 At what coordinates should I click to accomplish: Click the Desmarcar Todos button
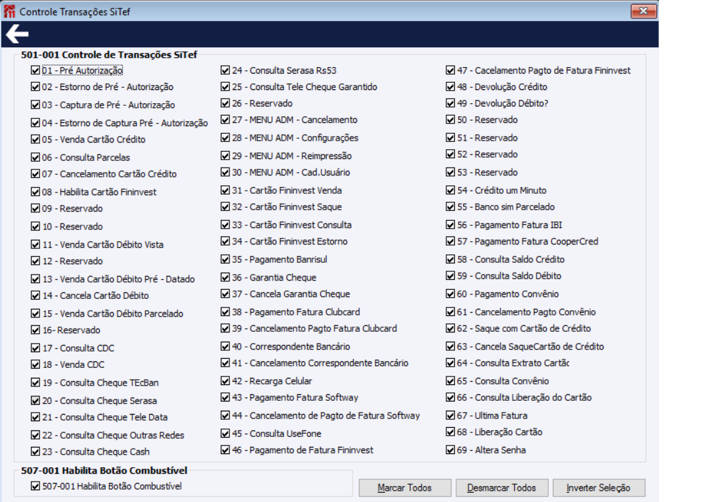(x=502, y=488)
